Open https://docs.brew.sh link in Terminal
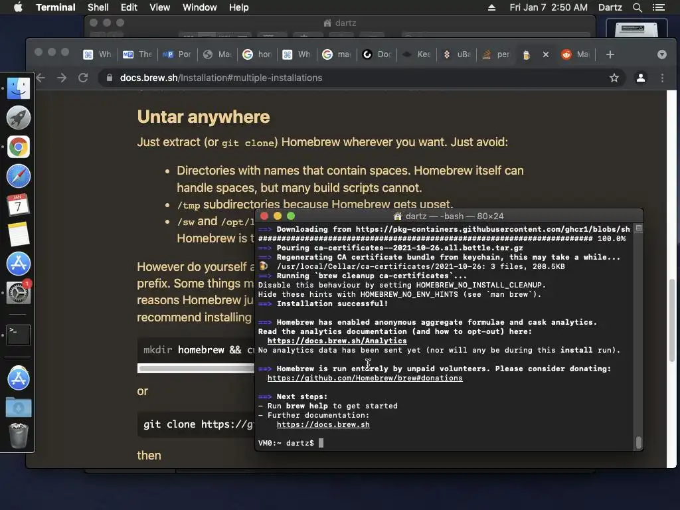 pos(323,424)
